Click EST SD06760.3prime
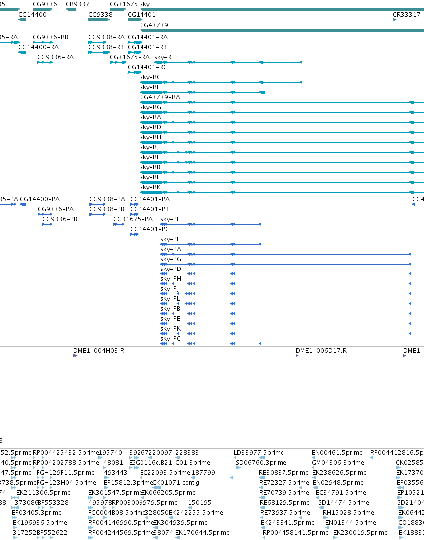Image resolution: width=424 pixels, height=540 pixels. [x=261, y=463]
